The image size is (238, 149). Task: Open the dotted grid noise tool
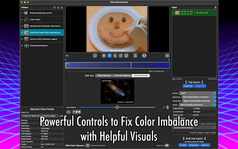pos(121,56)
